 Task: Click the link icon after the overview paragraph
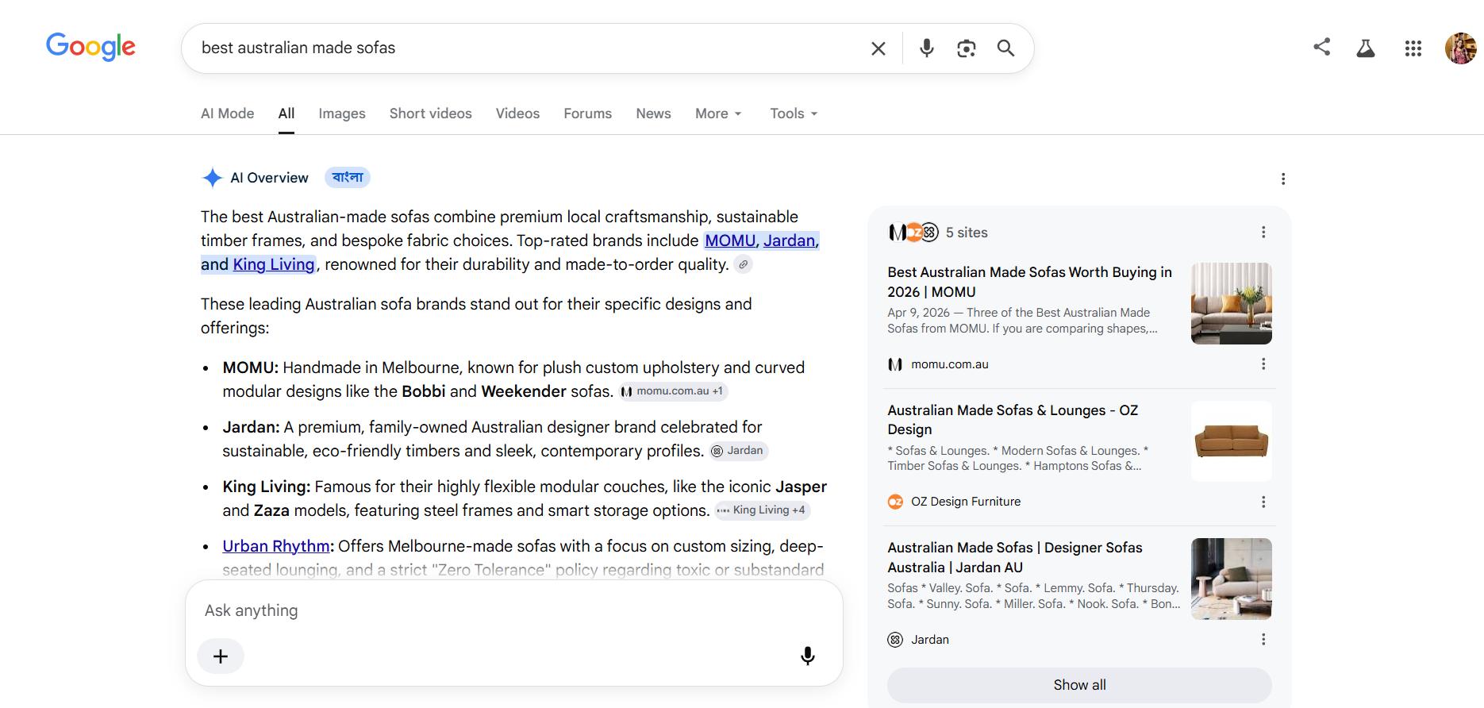pos(744,264)
